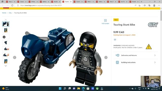162x91 pixels.
Task: Go to City breadcrumb link
Action: click(10, 13)
